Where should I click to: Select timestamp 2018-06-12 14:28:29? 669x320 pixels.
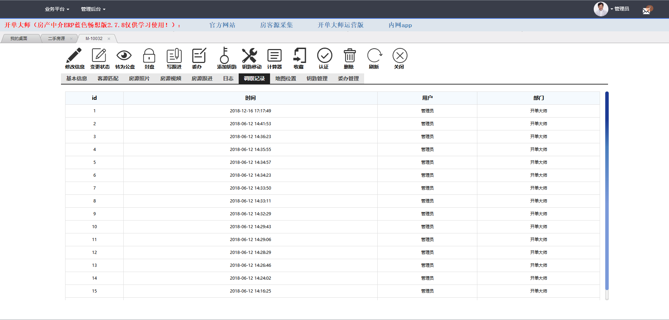coord(251,253)
